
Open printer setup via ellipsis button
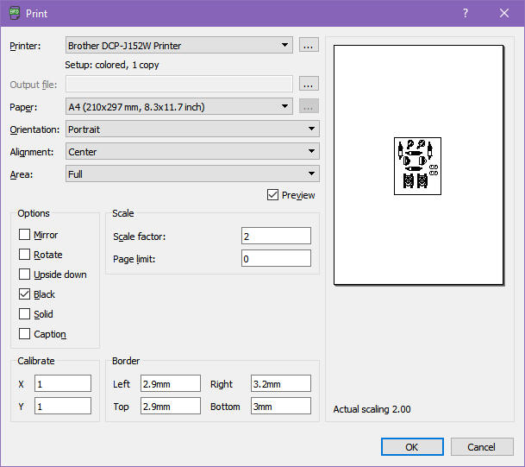click(309, 46)
